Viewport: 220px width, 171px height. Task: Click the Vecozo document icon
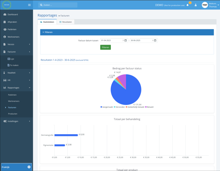4,45
